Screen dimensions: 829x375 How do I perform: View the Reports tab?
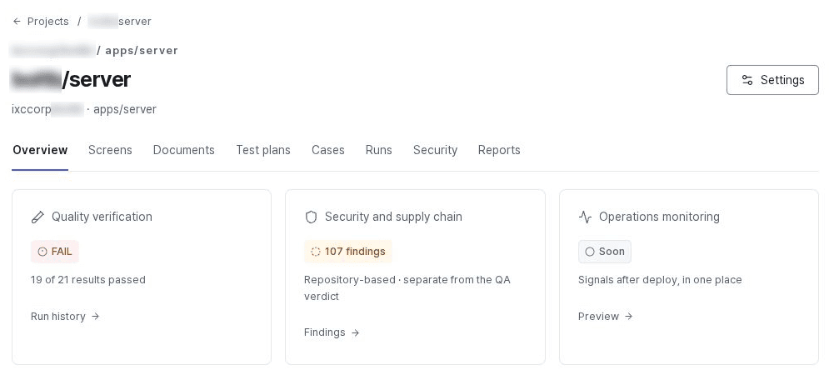(499, 150)
